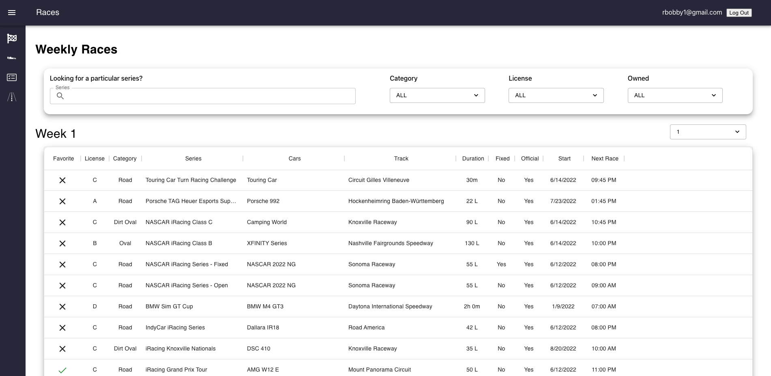This screenshot has width=771, height=376.
Task: Toggle favorite for NASCAR iRacing Class B
Action: (62, 244)
